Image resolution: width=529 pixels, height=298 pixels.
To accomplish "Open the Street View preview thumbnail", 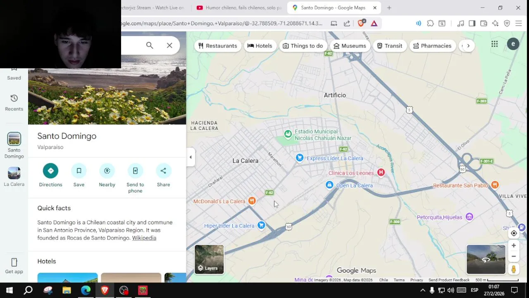I will click(486, 260).
